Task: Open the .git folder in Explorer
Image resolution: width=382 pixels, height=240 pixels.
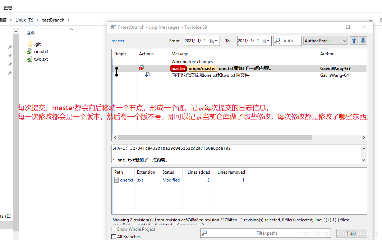Action: (34, 44)
